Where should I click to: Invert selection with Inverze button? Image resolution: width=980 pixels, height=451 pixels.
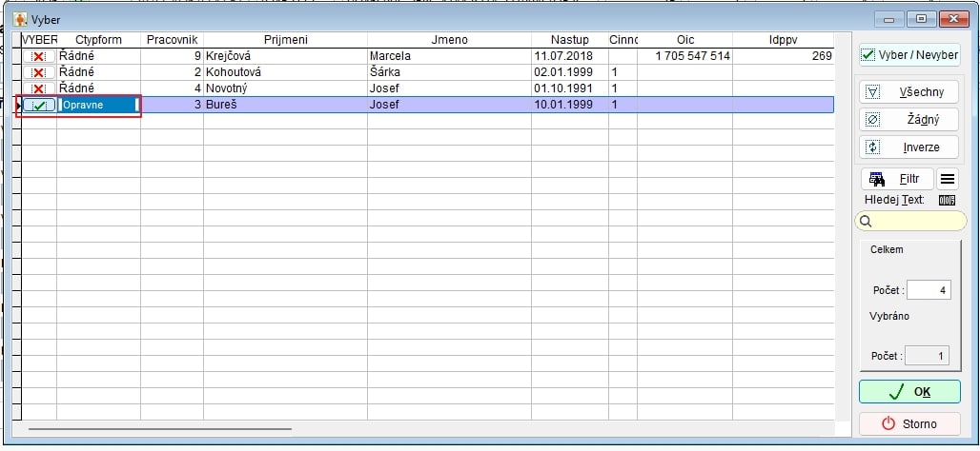pos(909,147)
